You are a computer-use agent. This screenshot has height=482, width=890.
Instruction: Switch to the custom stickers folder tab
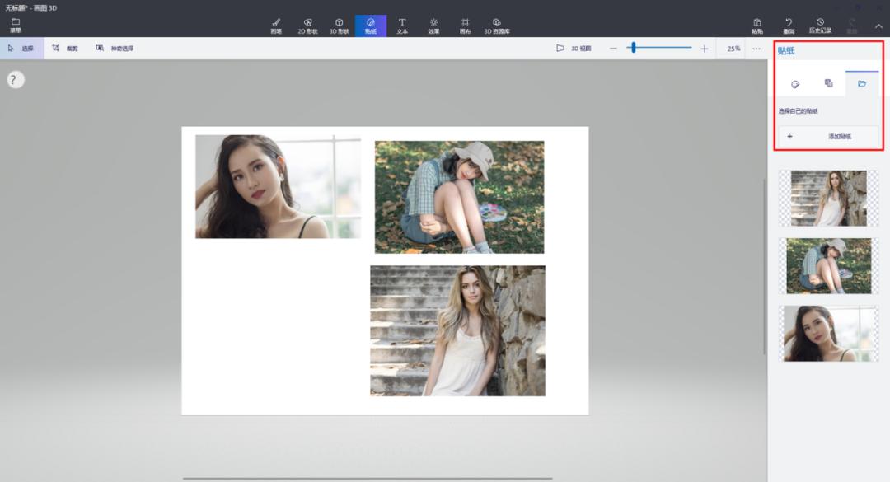pos(862,83)
